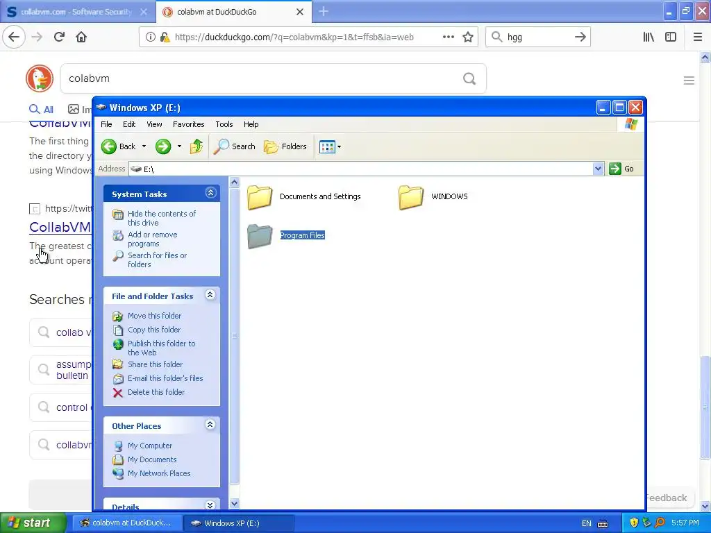
Task: Collapse the Other Places panel
Action: pos(210,424)
